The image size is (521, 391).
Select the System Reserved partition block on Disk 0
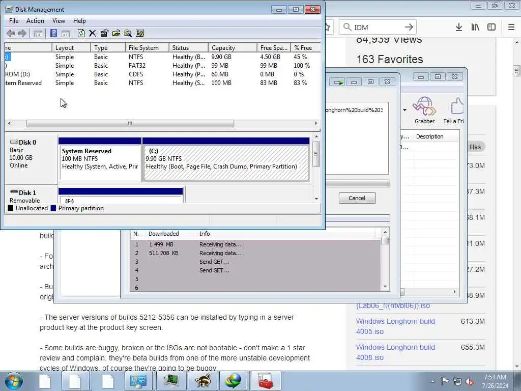[100, 159]
